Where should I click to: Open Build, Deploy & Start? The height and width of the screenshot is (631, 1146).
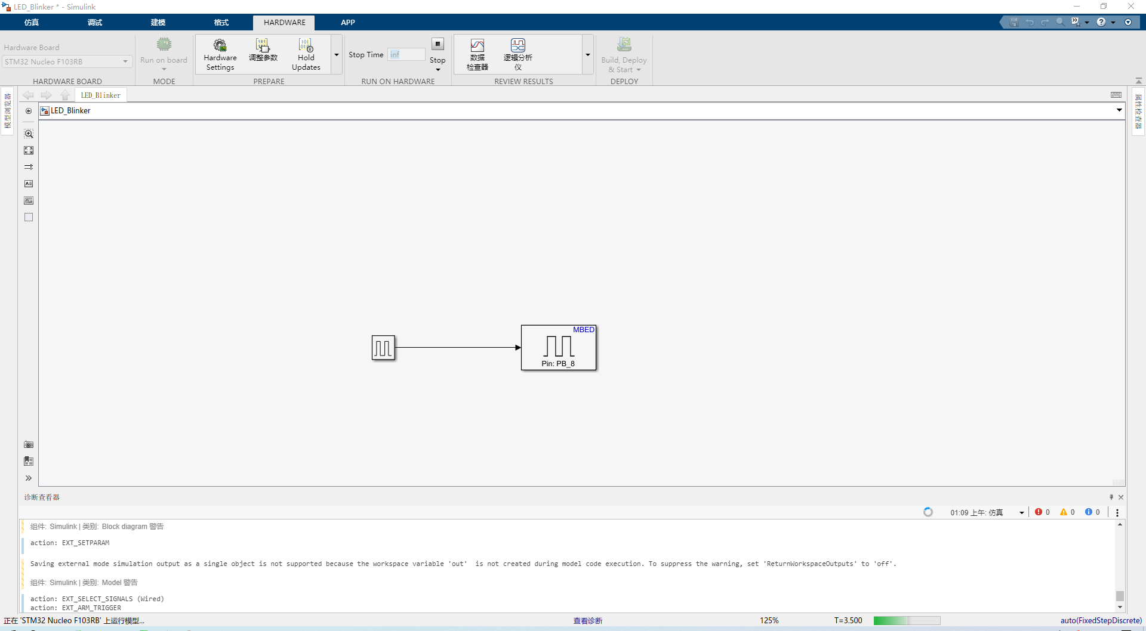coord(623,54)
